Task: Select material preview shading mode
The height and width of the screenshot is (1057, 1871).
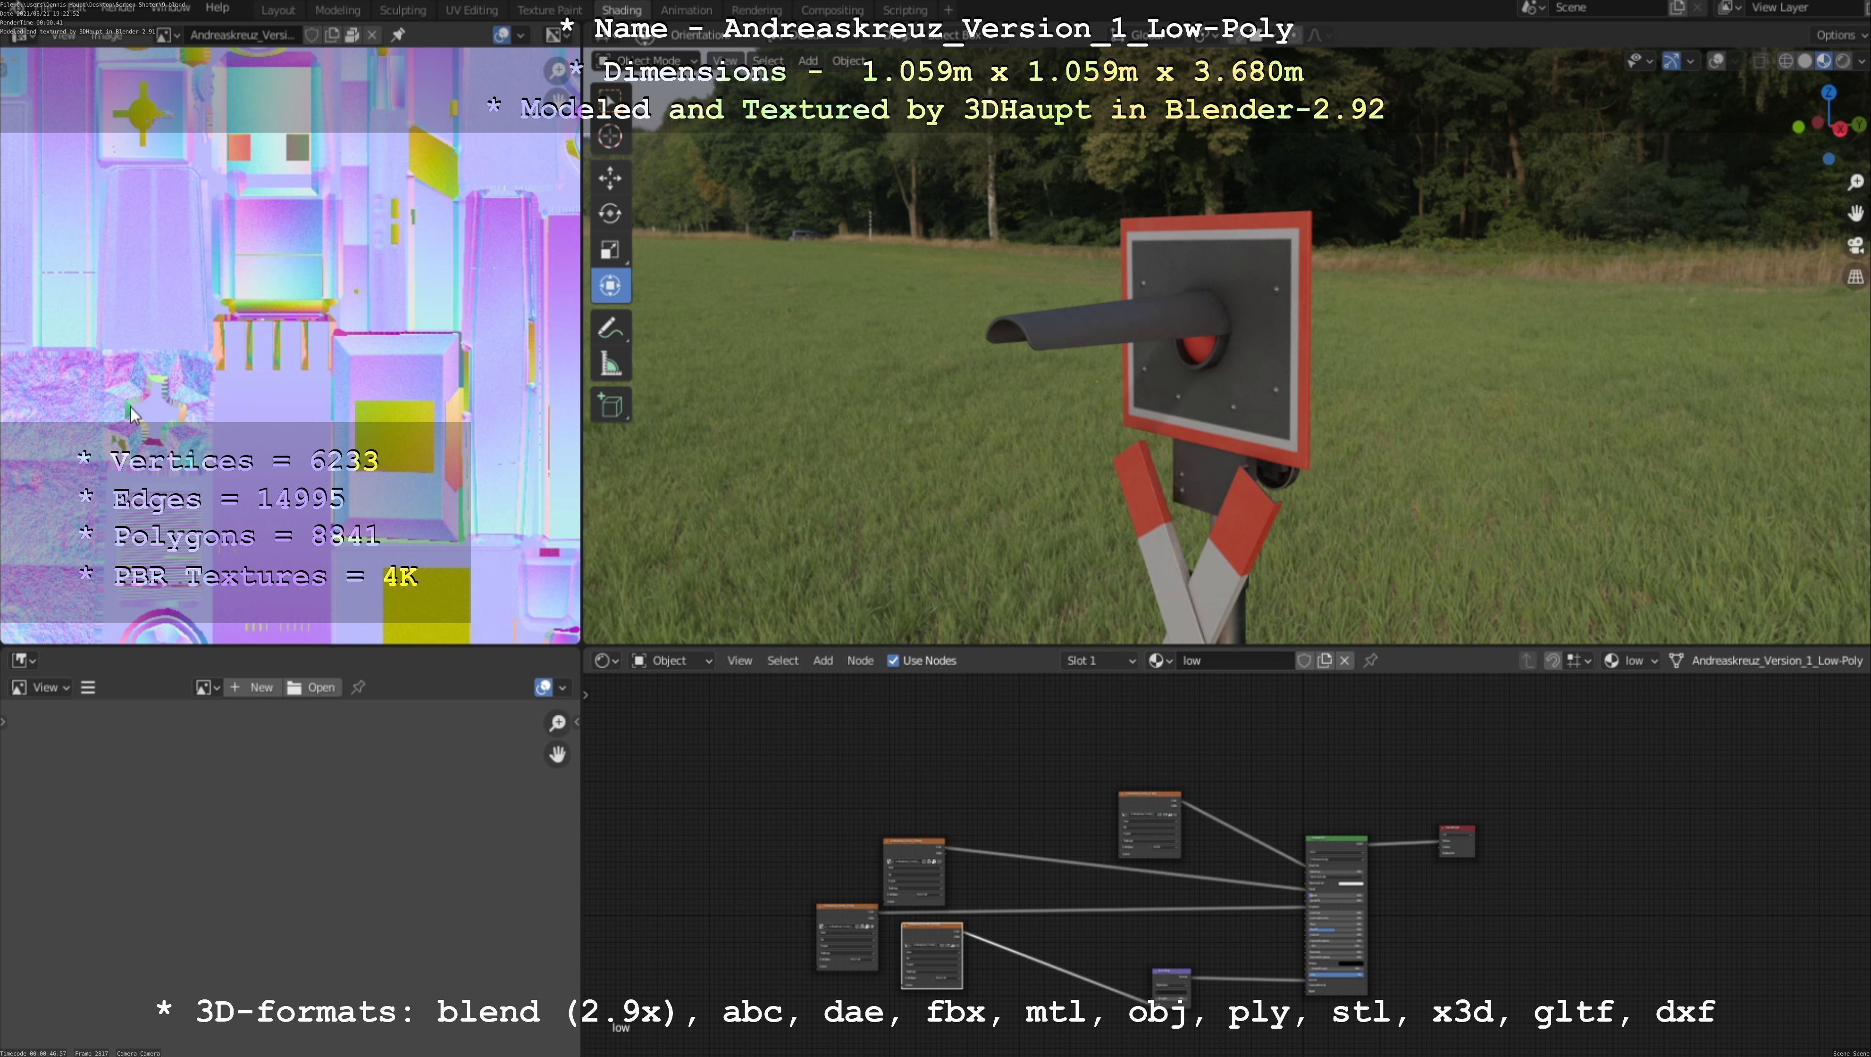Action: (x=1824, y=61)
